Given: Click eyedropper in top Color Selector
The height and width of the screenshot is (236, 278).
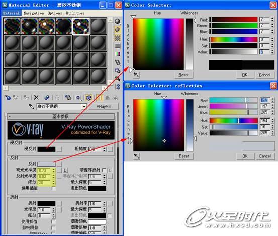Looking at the screenshot, I should [136, 75].
